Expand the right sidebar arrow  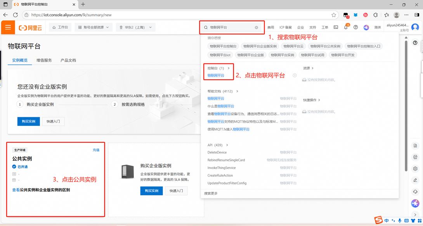(415, 214)
